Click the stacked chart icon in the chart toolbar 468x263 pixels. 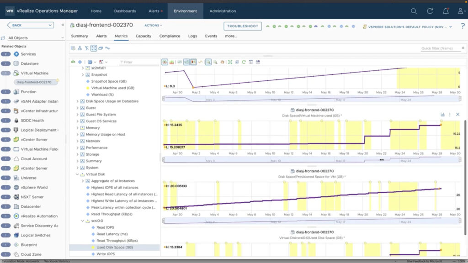[172, 62]
